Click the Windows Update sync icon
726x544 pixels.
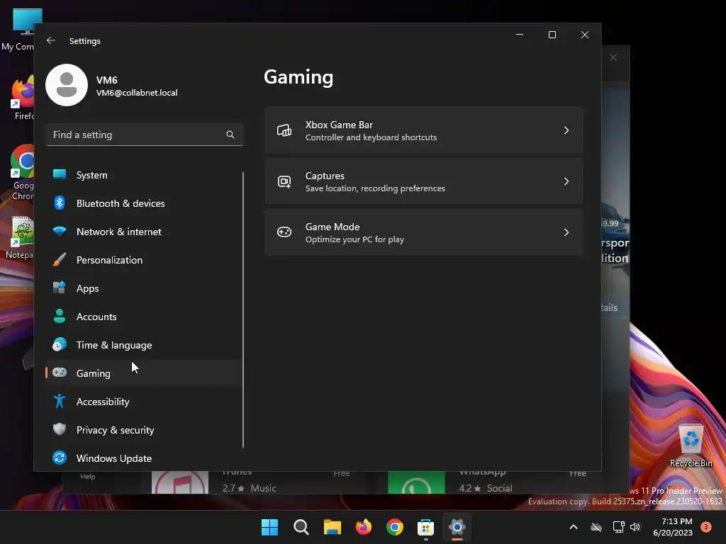[x=60, y=458]
